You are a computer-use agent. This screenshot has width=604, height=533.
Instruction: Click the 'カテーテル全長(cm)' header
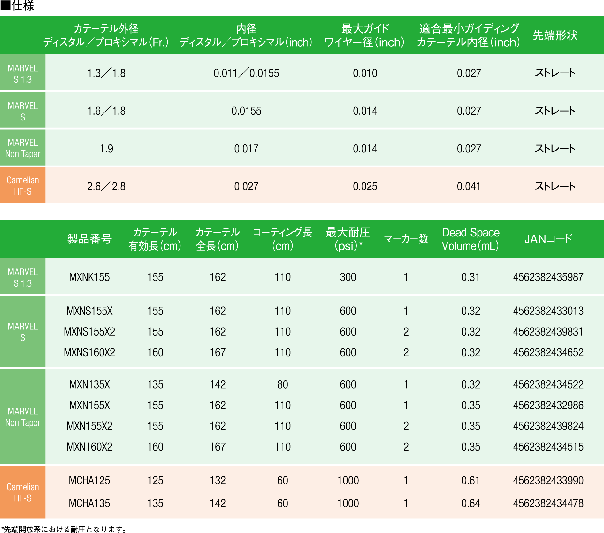click(x=218, y=239)
